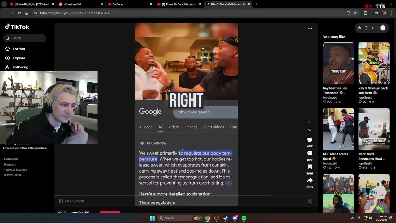The image size is (396, 223).
Task: Seek on the video progress bar
Action: pyautogui.click(x=186, y=195)
